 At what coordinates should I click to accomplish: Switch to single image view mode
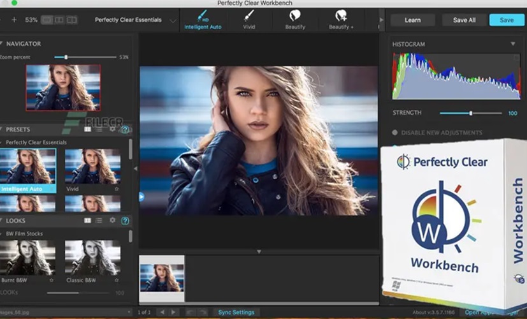click(47, 20)
